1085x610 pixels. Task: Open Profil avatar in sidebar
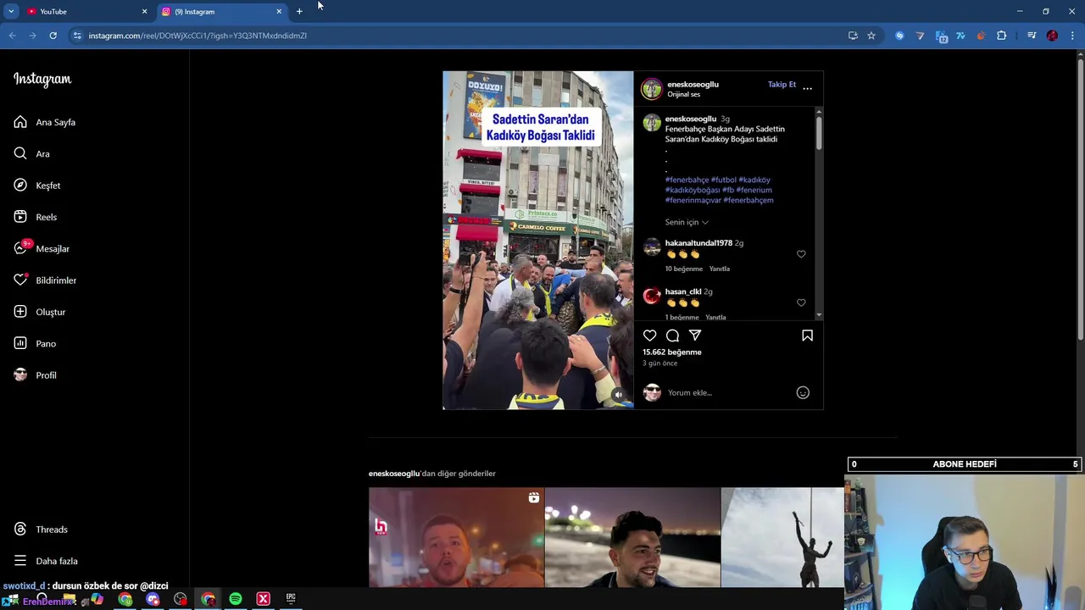click(20, 375)
